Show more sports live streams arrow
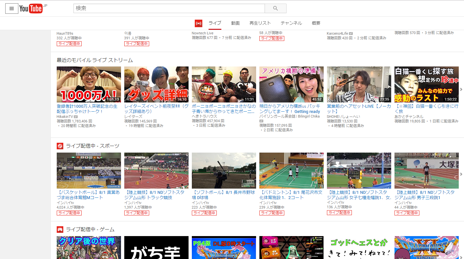464x259 pixels. tap(461, 174)
